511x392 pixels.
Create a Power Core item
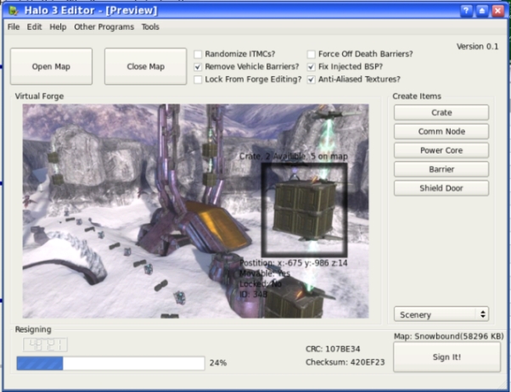(441, 150)
